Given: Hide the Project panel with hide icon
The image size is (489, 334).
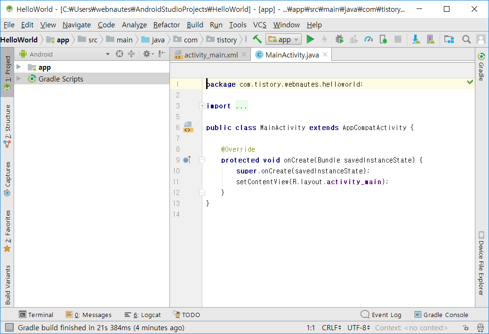Looking at the screenshot, I should [x=162, y=54].
